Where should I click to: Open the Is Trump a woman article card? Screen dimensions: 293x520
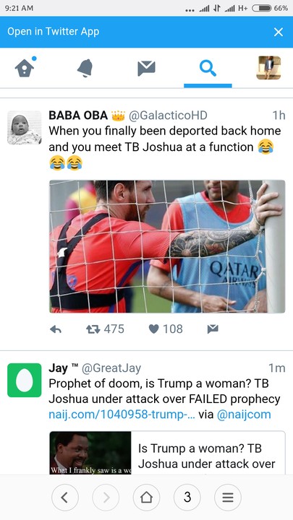pos(167,453)
